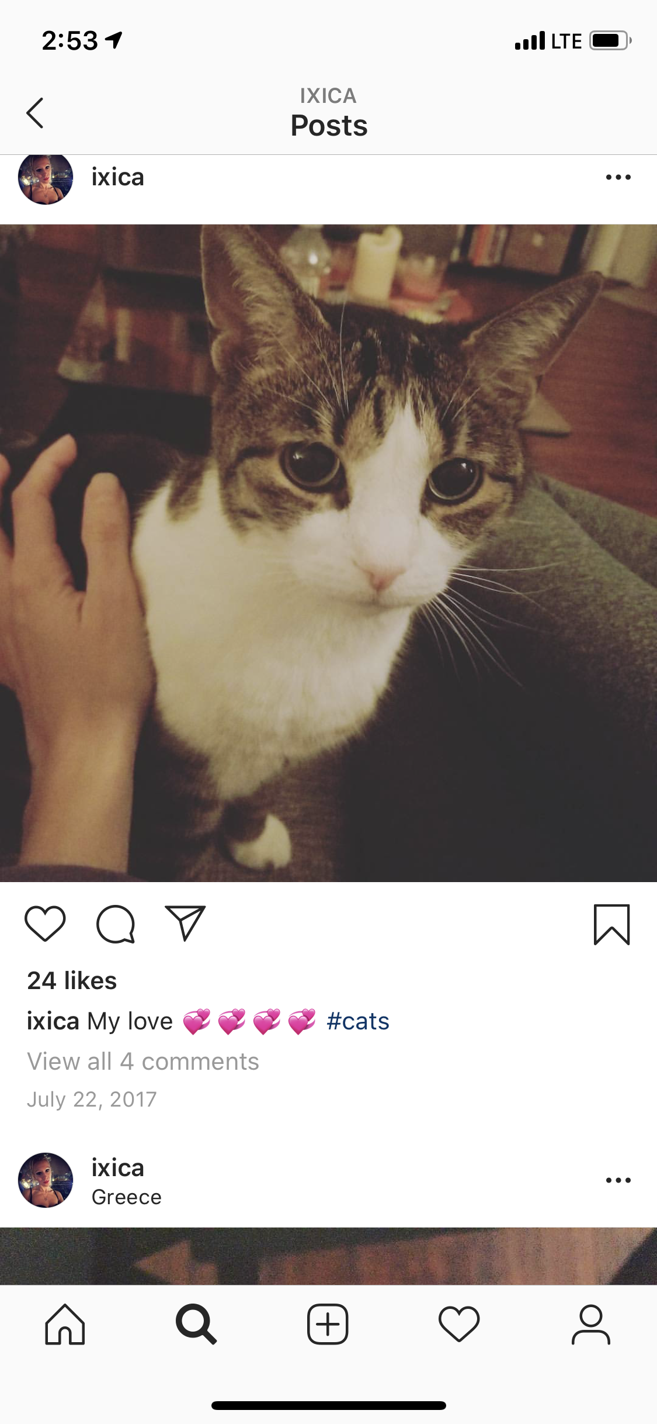Share the cat post via the paper plane icon

tap(185, 924)
